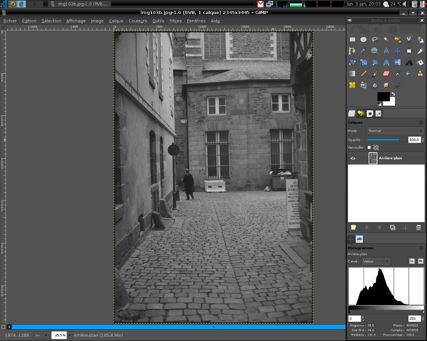This screenshot has height=341, width=427.
Task: Activate the Fuzzy Select magic wand
Action: click(386, 40)
